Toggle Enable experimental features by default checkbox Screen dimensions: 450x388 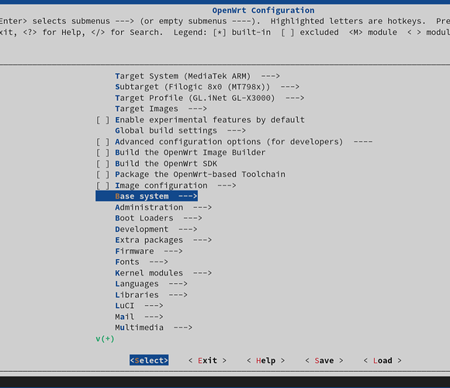tap(102, 120)
